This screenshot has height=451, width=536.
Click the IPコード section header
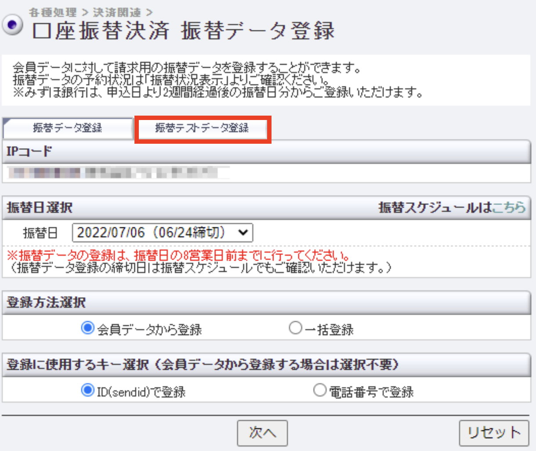[x=267, y=152]
